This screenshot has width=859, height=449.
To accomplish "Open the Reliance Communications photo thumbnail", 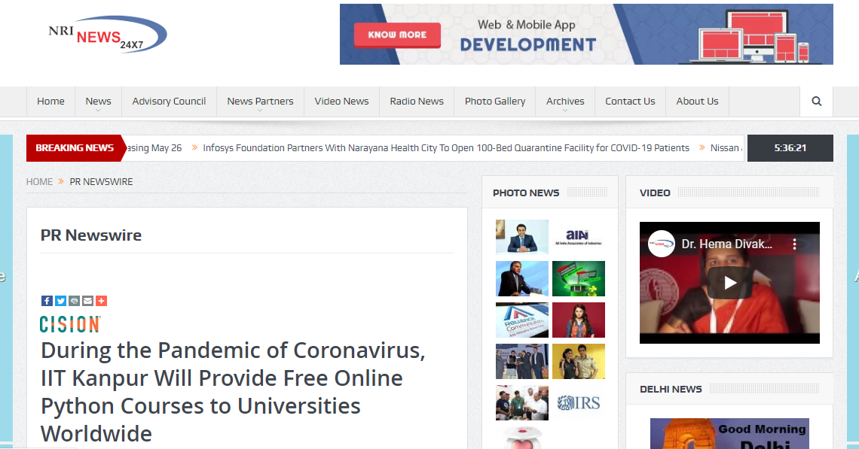I will (522, 320).
